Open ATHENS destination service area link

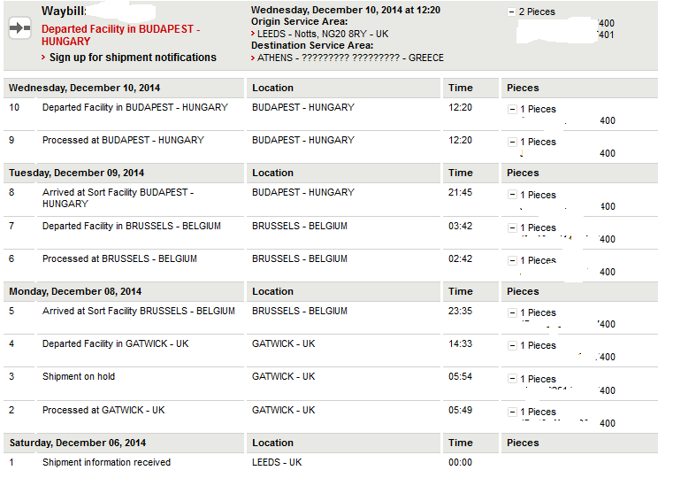click(x=350, y=58)
